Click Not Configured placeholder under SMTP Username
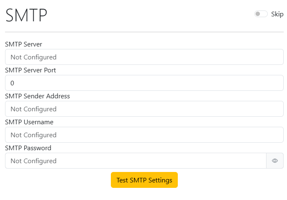 click(x=33, y=135)
